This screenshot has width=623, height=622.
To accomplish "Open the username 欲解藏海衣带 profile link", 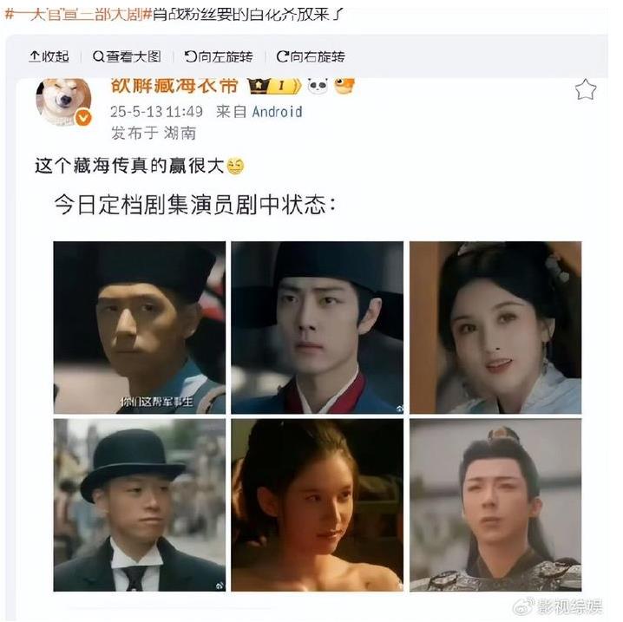I will point(174,85).
